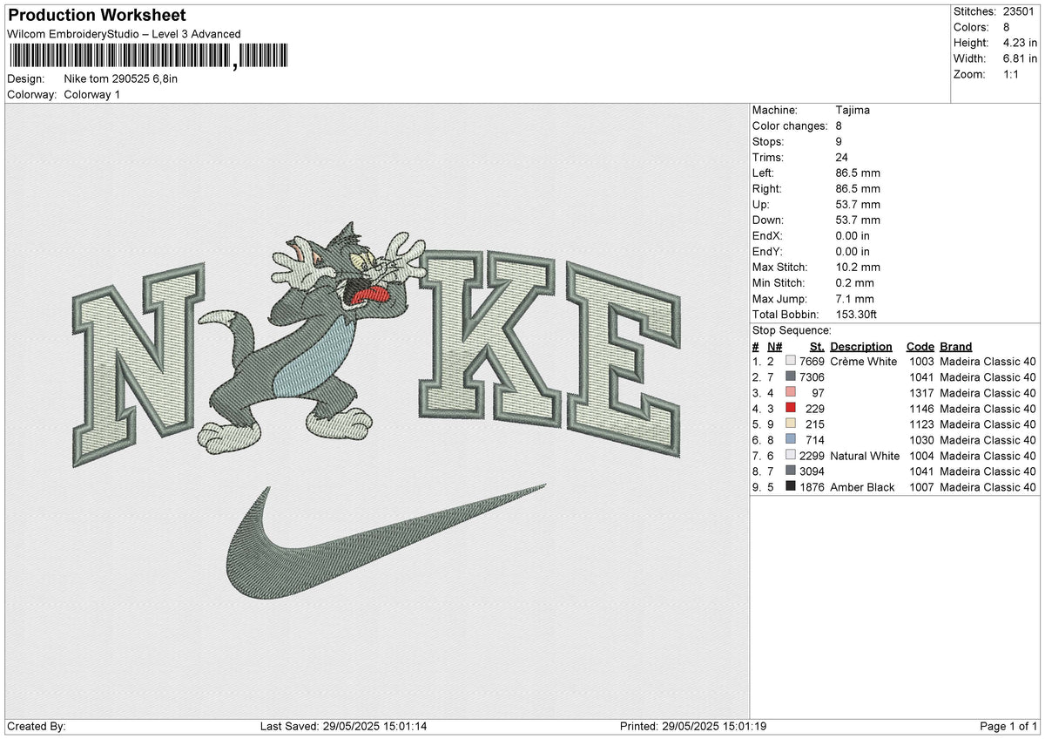Click stitch count 7669 in row 1
1045x739 pixels.
tap(812, 361)
